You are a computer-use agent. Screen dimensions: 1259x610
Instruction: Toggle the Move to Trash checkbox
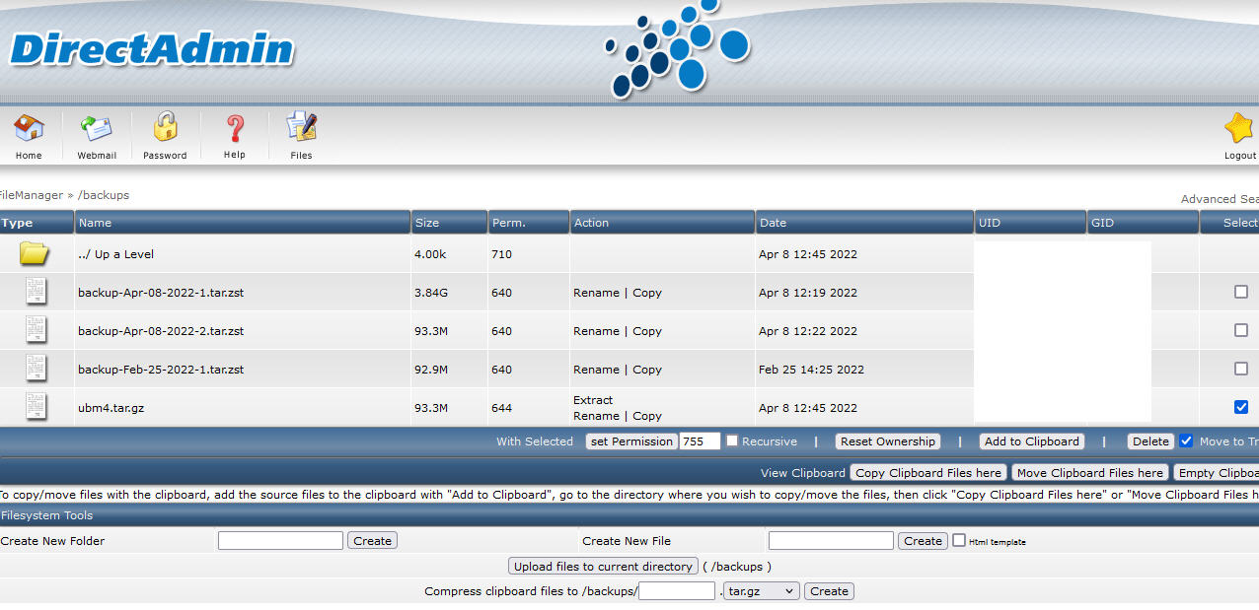pos(1186,441)
